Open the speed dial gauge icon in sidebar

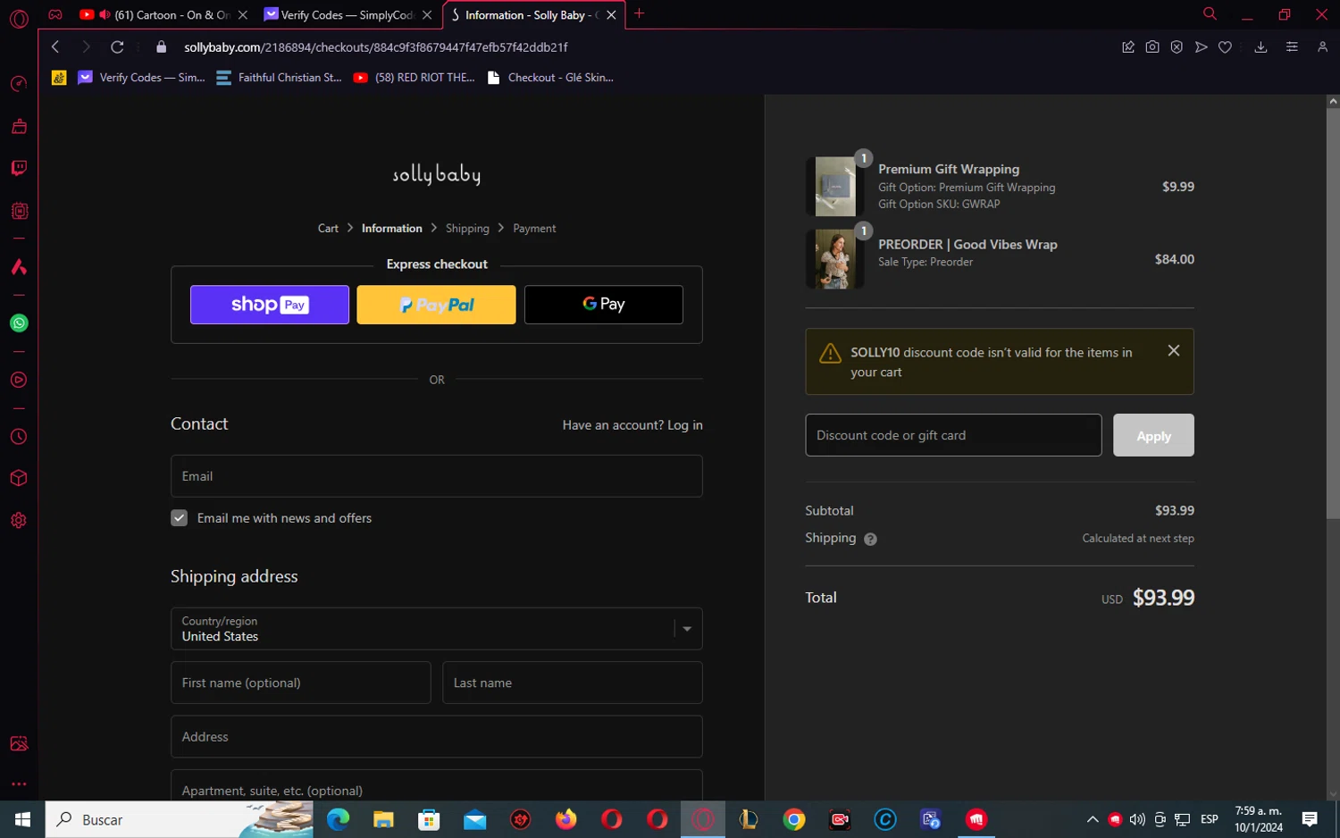tap(19, 84)
